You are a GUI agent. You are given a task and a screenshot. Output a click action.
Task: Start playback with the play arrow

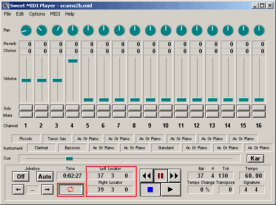[x=171, y=189]
